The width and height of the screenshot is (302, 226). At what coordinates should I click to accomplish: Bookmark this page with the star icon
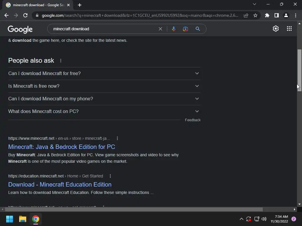click(x=255, y=15)
